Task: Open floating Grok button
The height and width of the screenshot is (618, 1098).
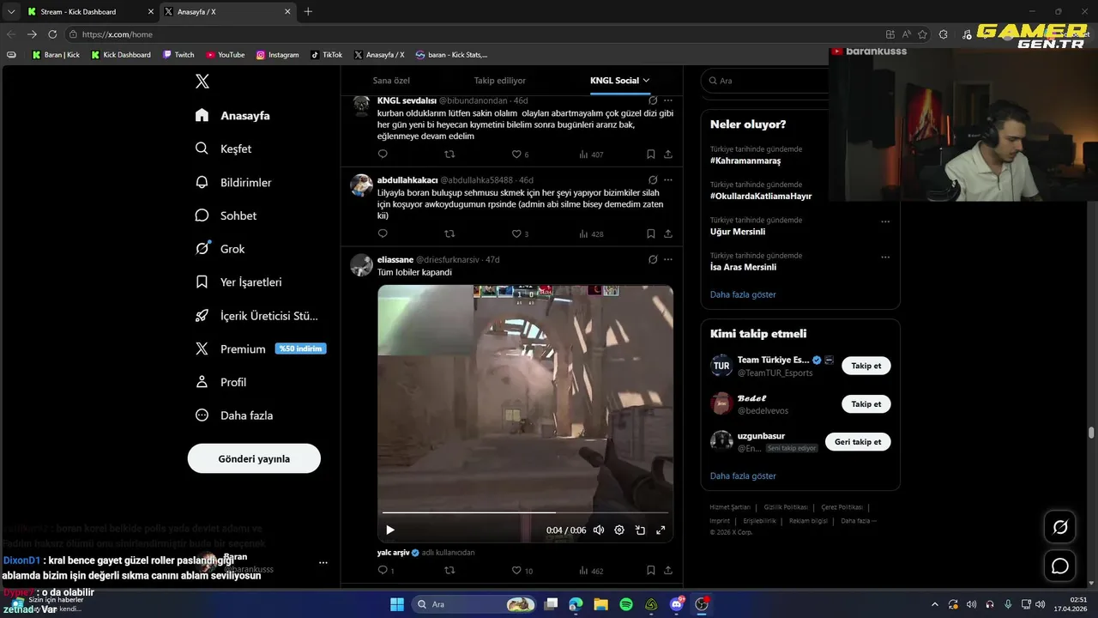Action: tap(1060, 527)
